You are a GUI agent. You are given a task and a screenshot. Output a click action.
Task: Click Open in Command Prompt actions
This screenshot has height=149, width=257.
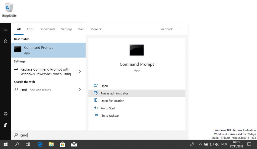pos(137,86)
